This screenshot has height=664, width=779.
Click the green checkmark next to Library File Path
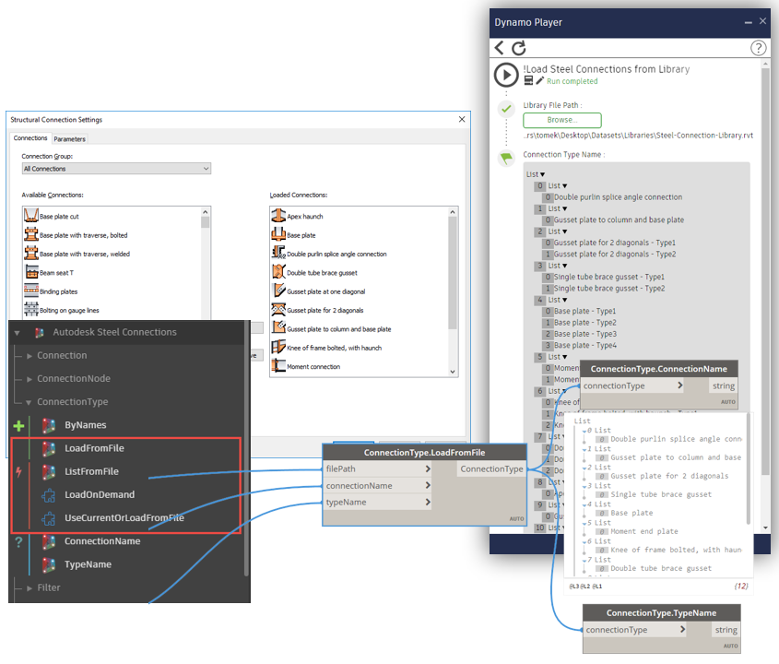click(506, 108)
